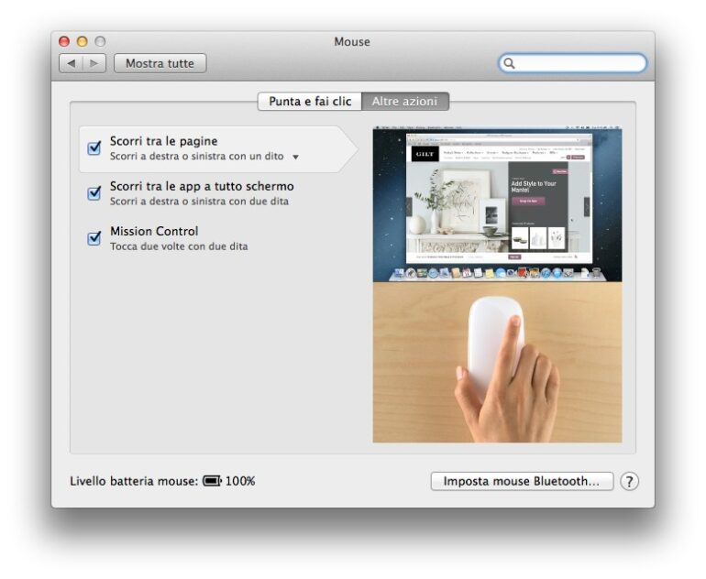Open Imposta mouse Bluetooth setup
The image size is (706, 579).
(x=522, y=481)
